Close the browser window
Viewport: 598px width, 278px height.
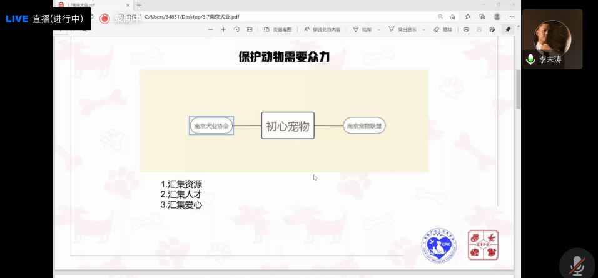click(514, 5)
